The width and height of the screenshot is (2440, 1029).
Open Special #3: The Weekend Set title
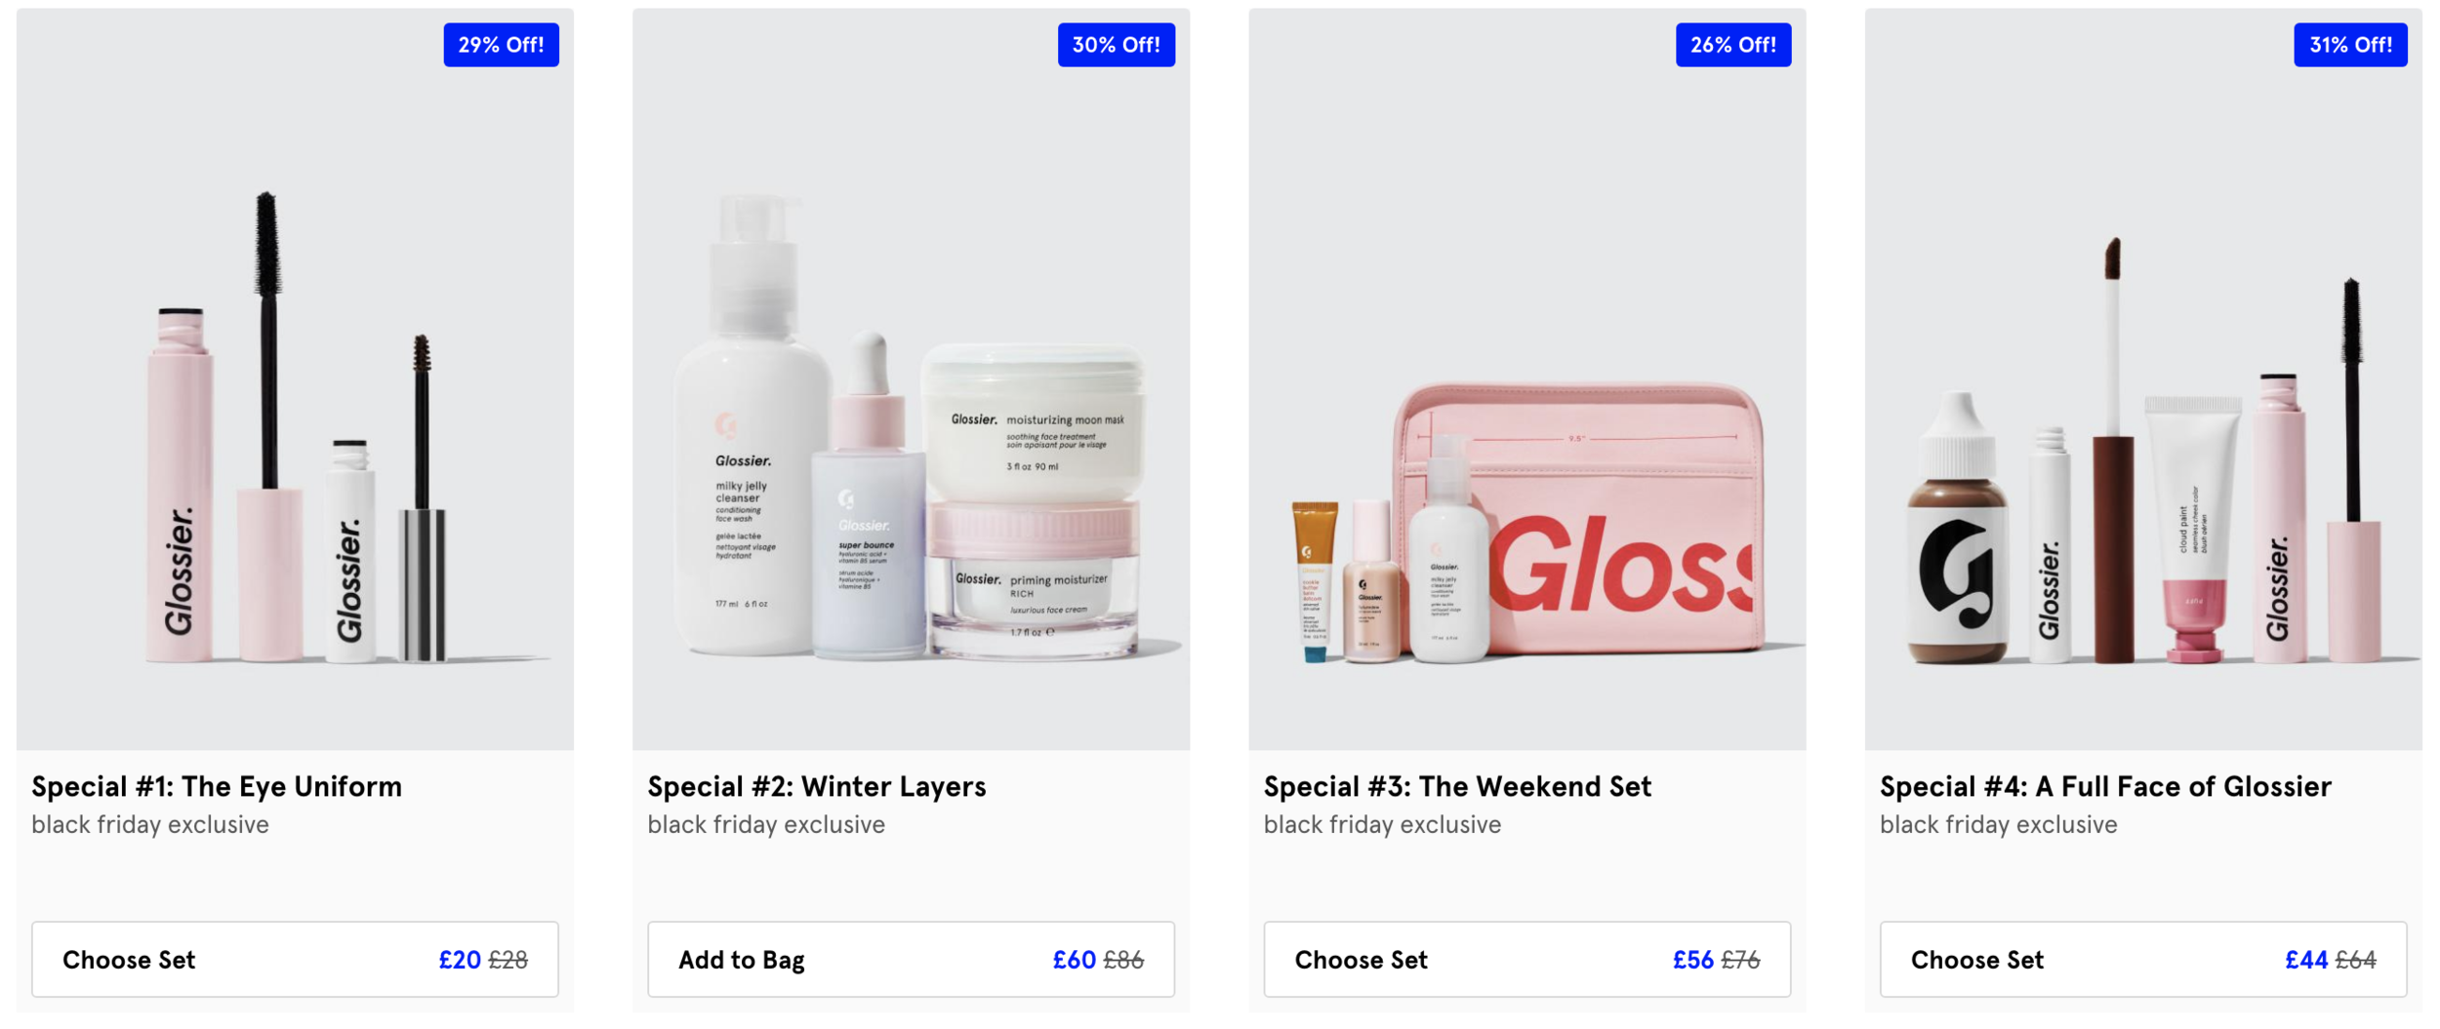(x=1457, y=786)
